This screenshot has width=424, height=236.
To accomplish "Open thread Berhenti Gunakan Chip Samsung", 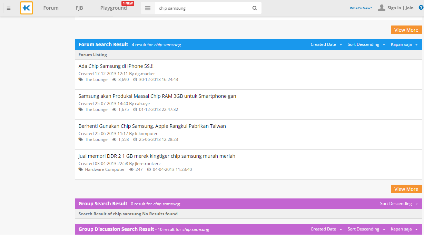I will 152,126.
